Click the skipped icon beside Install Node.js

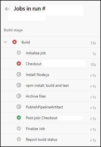pos(19,74)
